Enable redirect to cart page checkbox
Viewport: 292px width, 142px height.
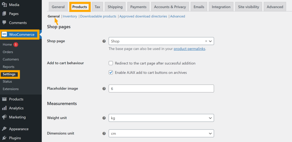pyautogui.click(x=111, y=63)
